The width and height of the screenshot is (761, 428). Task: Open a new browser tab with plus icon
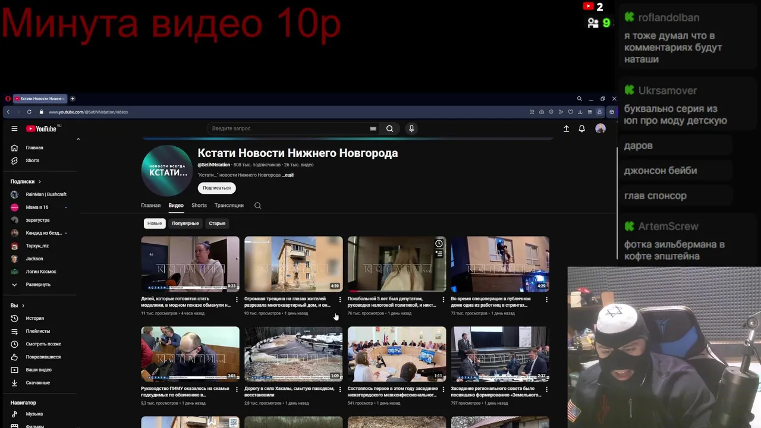pos(73,99)
